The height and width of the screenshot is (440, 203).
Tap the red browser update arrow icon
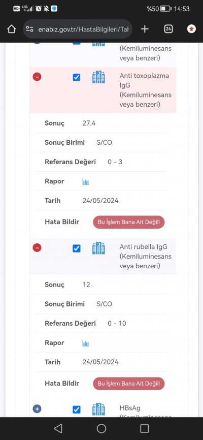click(x=191, y=29)
